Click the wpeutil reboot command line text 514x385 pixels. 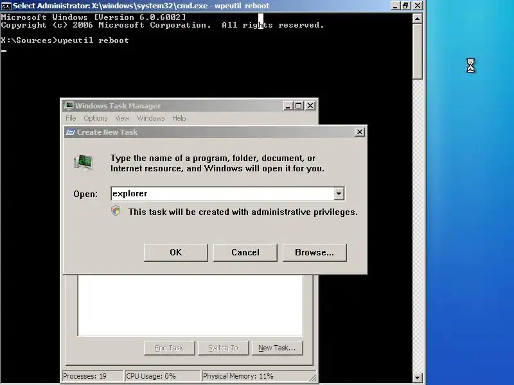[65, 40]
